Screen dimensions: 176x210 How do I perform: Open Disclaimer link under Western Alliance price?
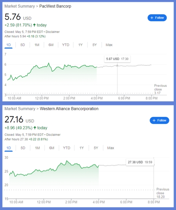tap(53, 134)
